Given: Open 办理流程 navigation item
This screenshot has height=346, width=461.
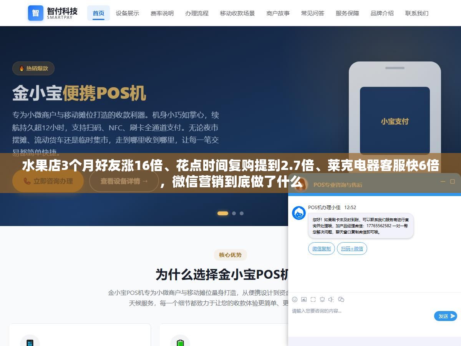Looking at the screenshot, I should 197,13.
